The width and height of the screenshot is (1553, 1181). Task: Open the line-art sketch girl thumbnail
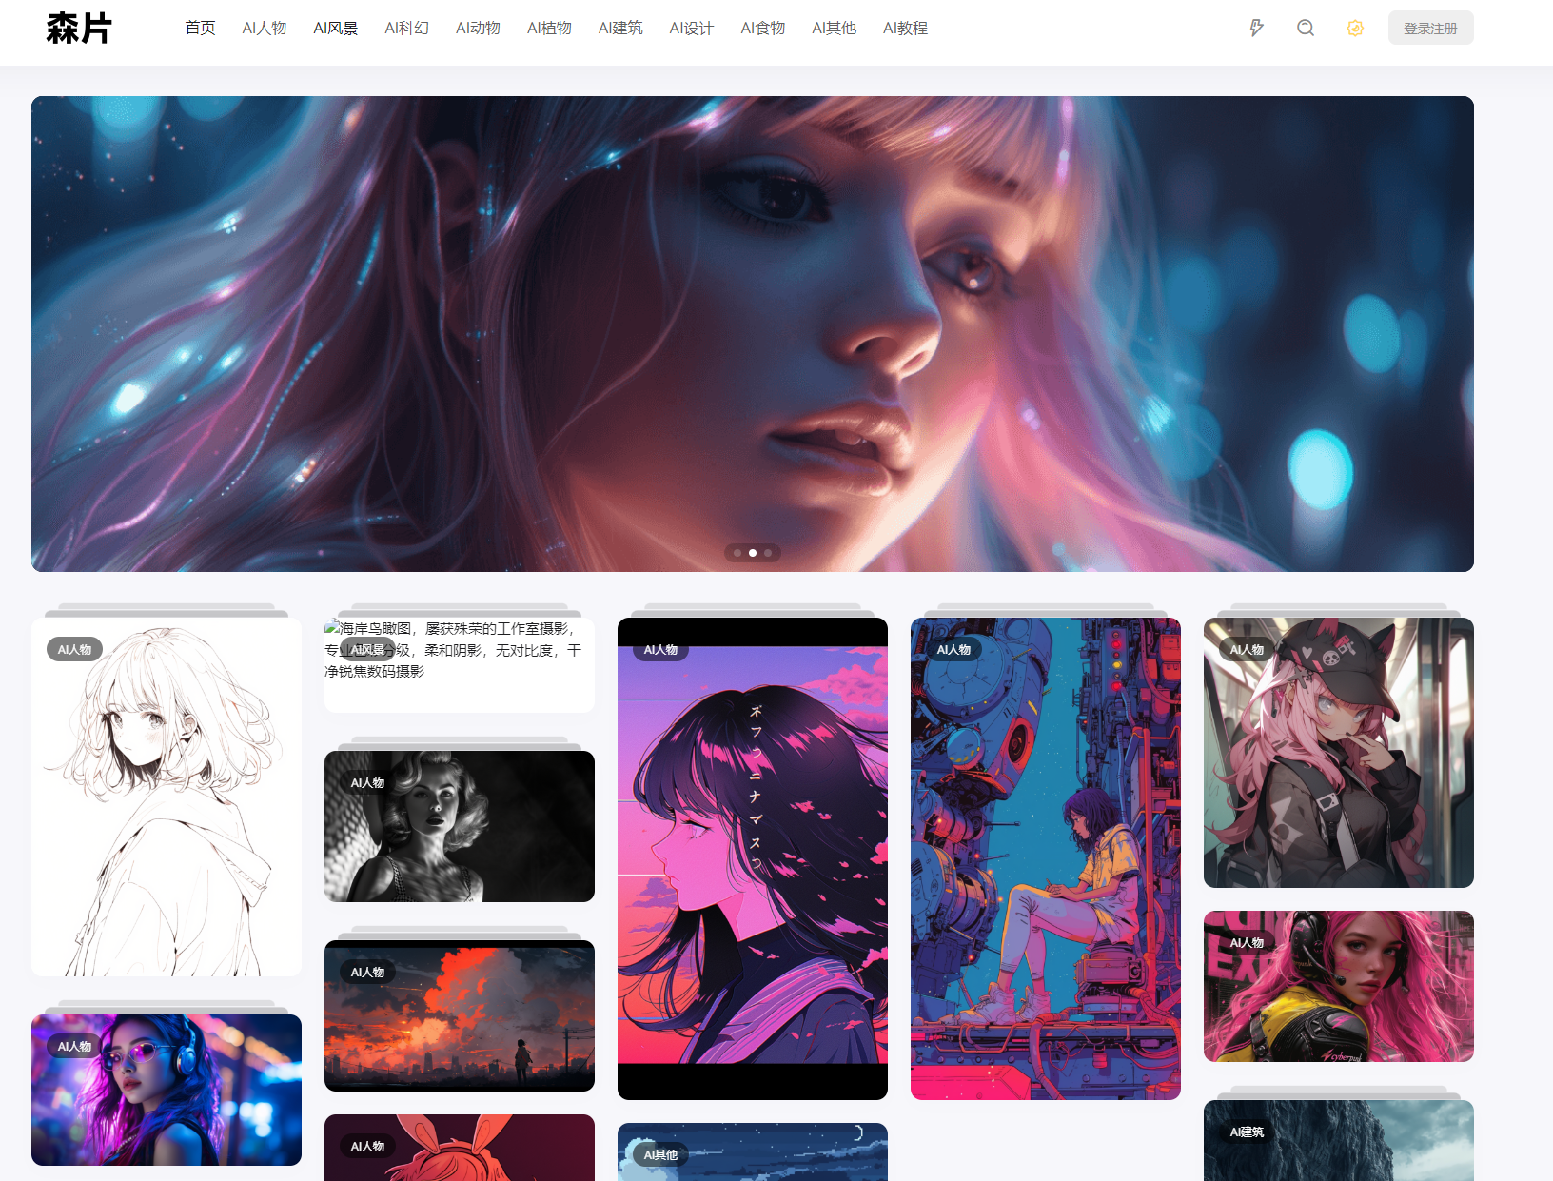(x=167, y=797)
